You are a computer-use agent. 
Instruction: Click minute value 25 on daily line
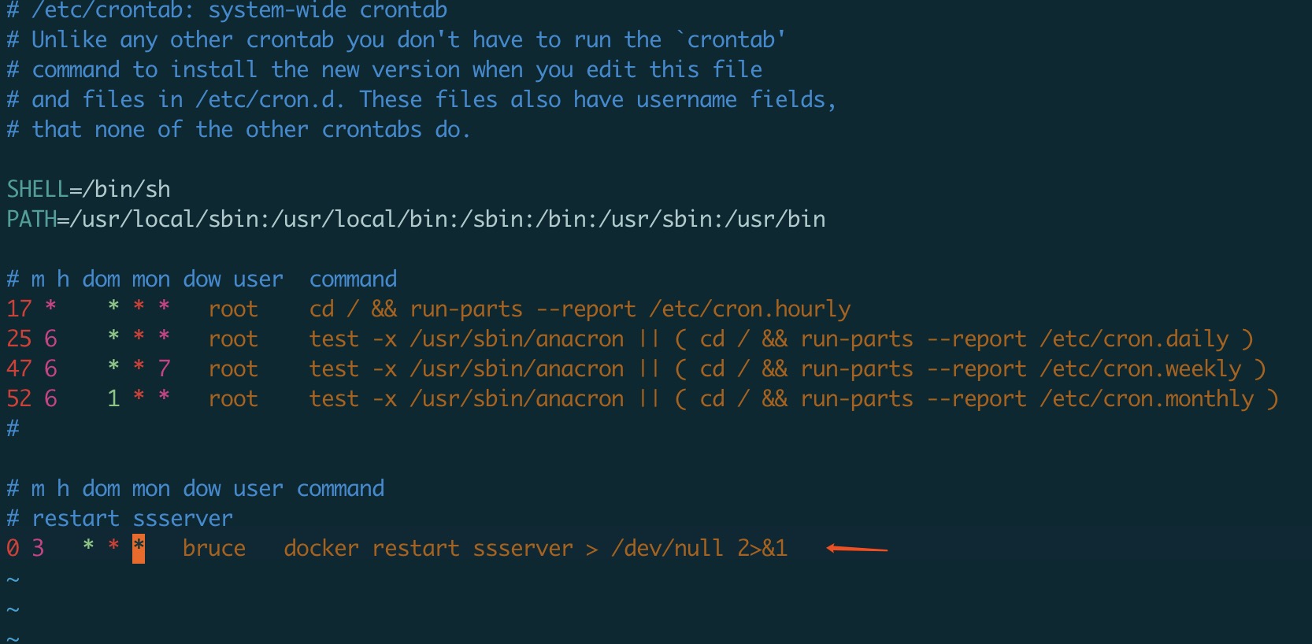(x=19, y=339)
